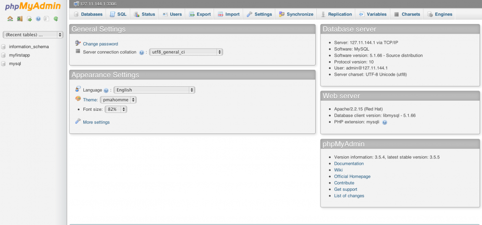Viewport: 482px width, 225px height.
Task: Switch to the Databases tab
Action: (88, 14)
